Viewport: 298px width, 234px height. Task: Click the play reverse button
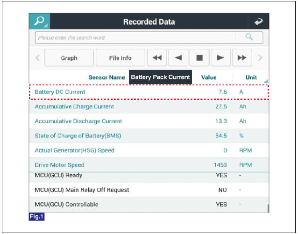[178, 58]
